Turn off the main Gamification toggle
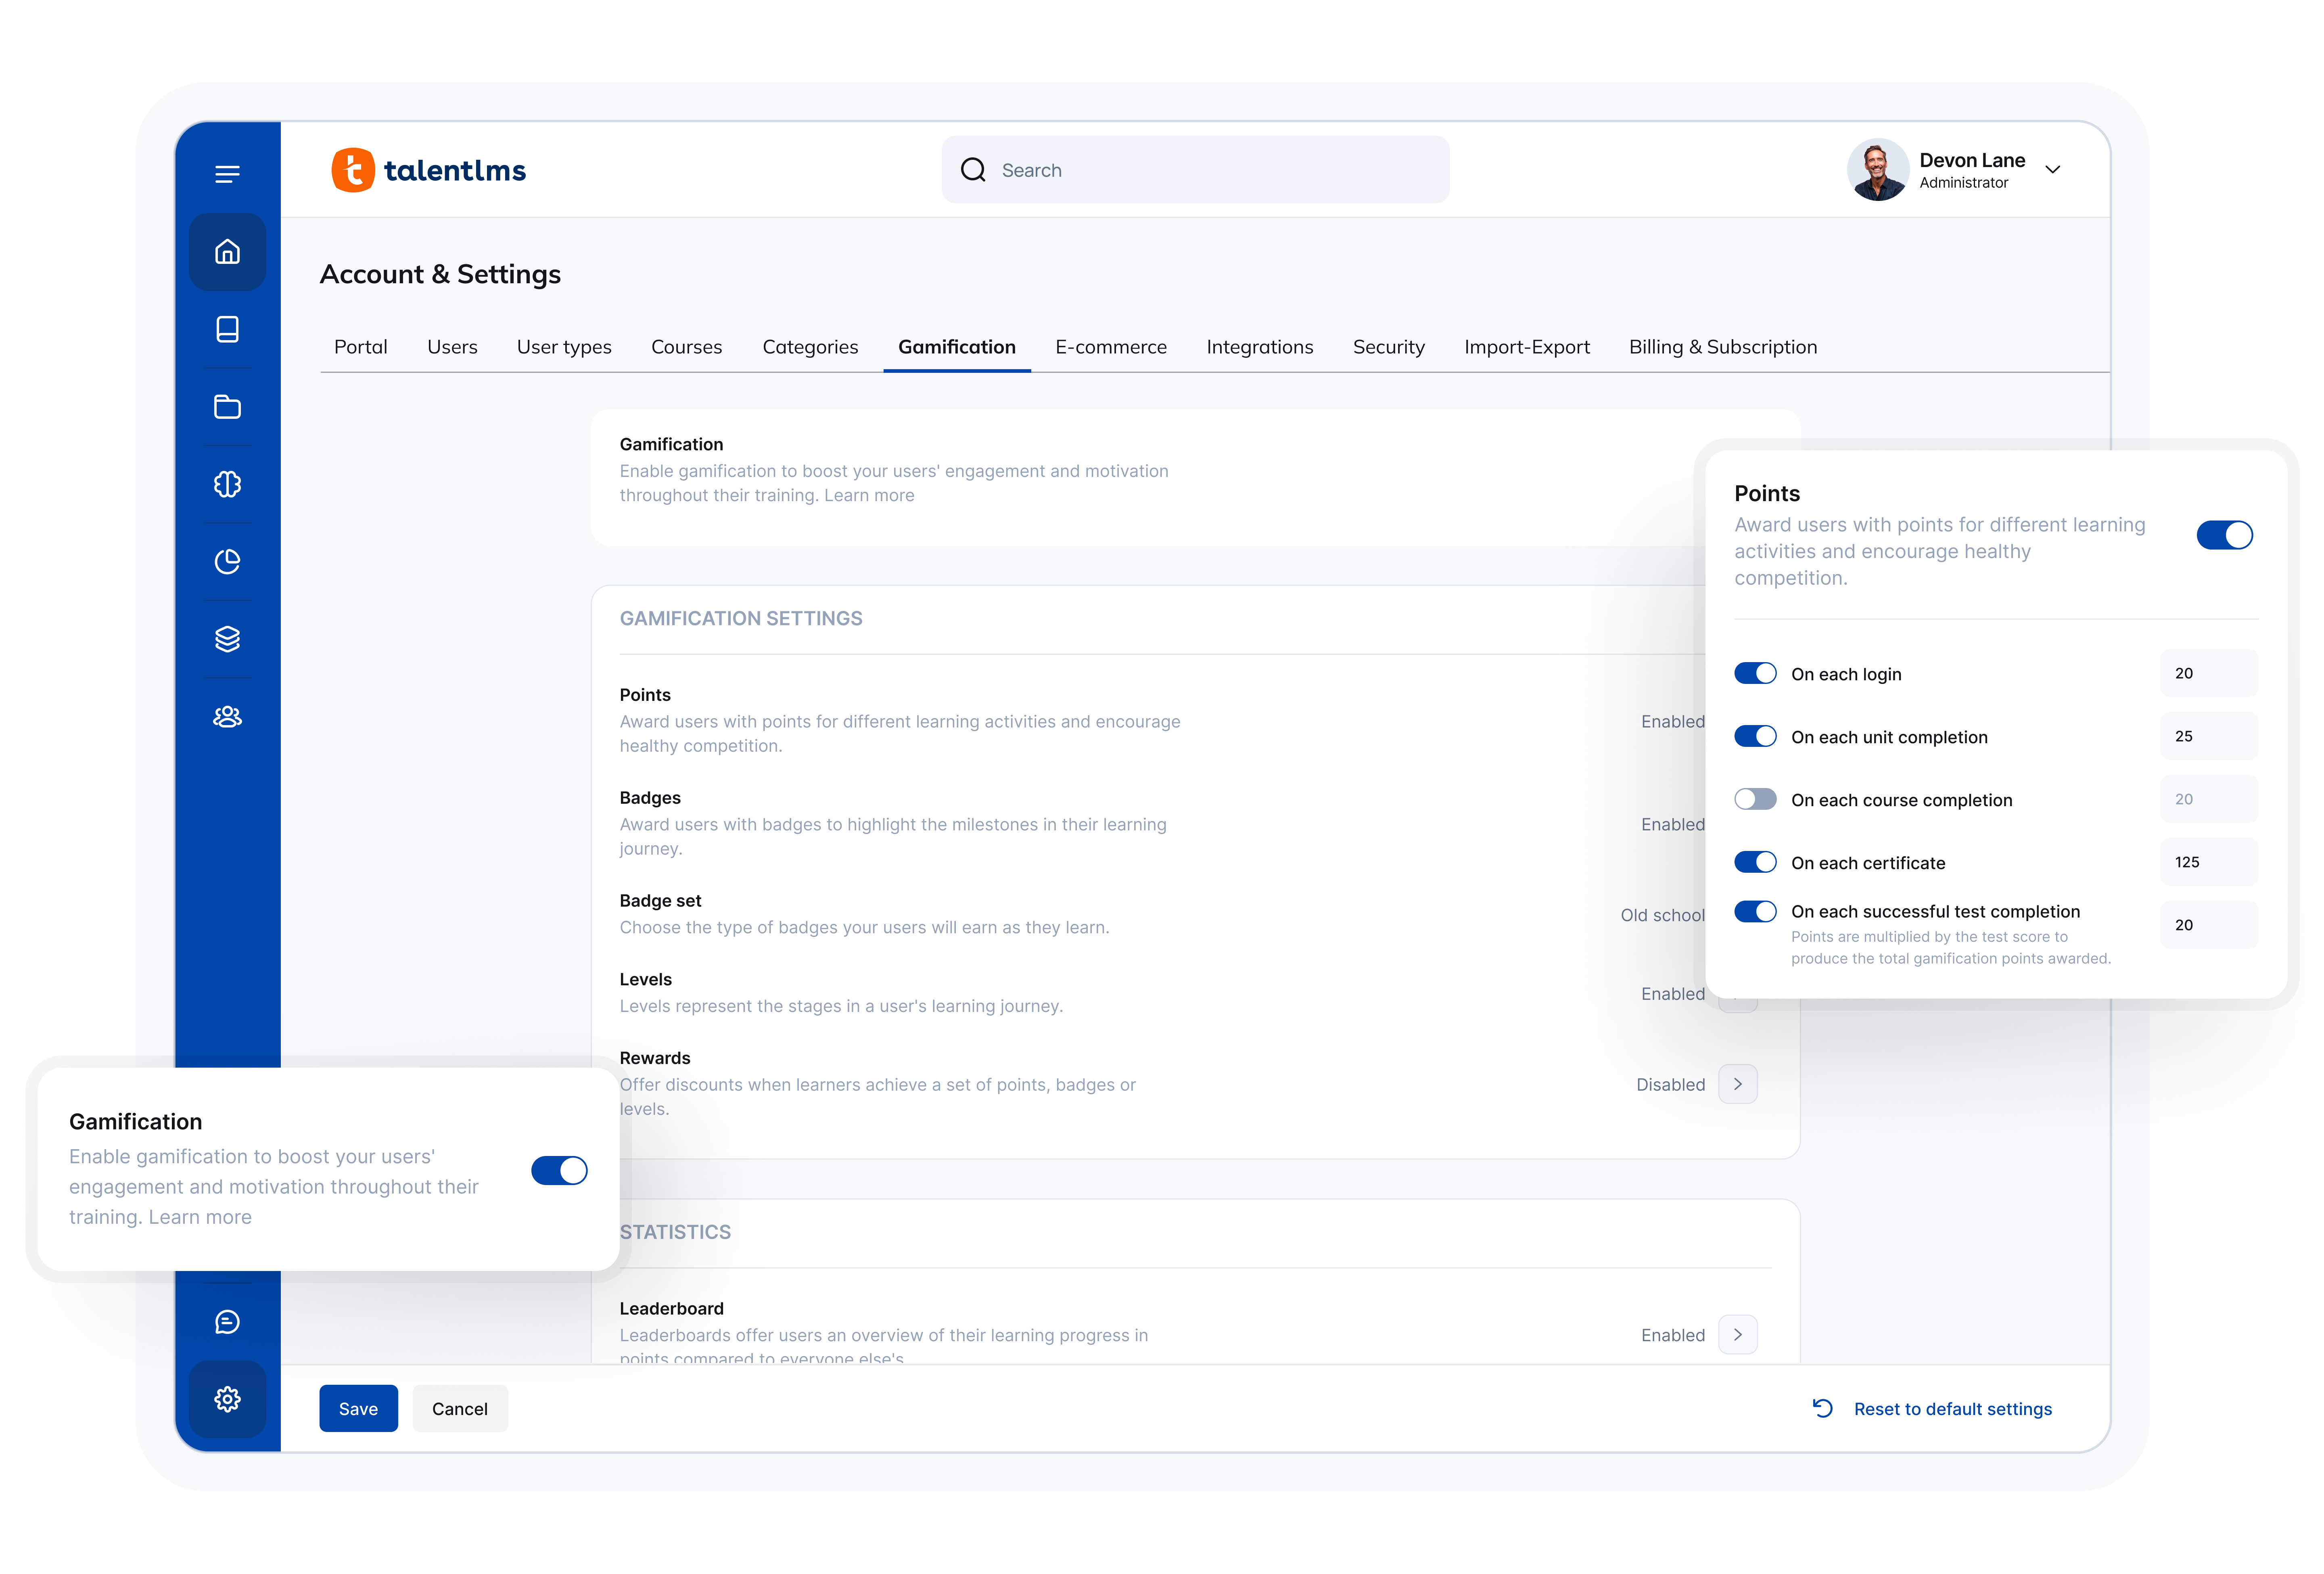 (559, 1170)
